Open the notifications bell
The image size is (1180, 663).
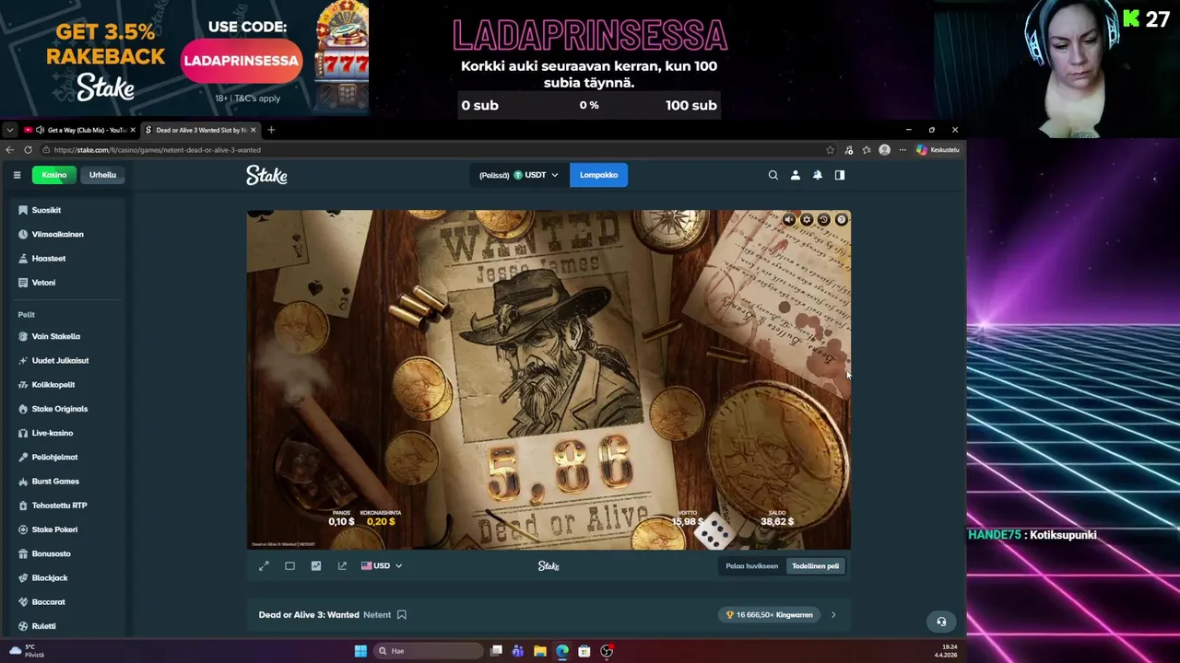pos(818,175)
